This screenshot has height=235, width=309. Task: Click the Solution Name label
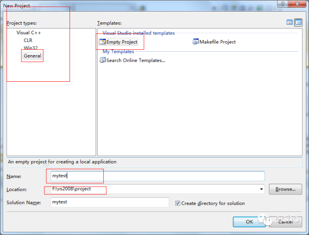tap(24, 203)
